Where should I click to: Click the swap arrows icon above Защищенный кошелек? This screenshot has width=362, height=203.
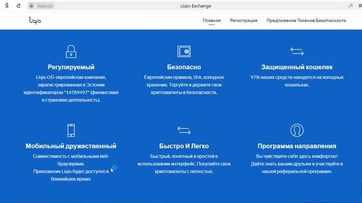(297, 51)
